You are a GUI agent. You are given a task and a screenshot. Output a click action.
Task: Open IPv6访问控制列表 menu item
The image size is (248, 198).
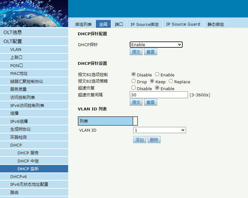point(34,105)
